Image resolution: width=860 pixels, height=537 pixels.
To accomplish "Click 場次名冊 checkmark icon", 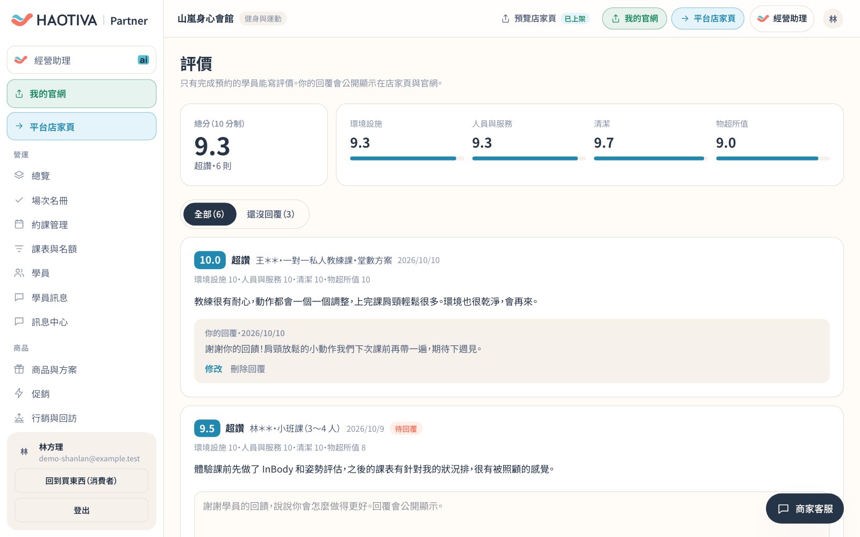I will (19, 200).
